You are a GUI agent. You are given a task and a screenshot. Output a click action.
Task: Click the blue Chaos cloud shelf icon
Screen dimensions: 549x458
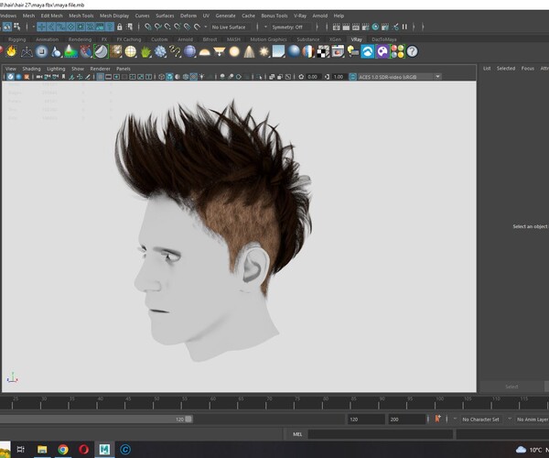[x=367, y=52]
